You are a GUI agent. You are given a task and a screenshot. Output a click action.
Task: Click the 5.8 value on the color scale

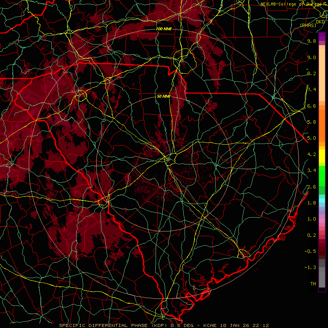(x=312, y=122)
